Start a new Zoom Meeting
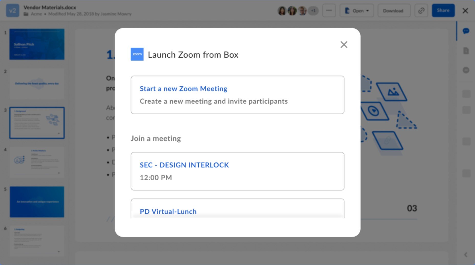This screenshot has height=265, width=475. coord(237,95)
